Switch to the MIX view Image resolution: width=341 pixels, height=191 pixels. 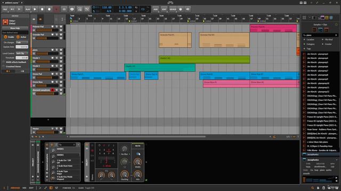tap(25, 188)
